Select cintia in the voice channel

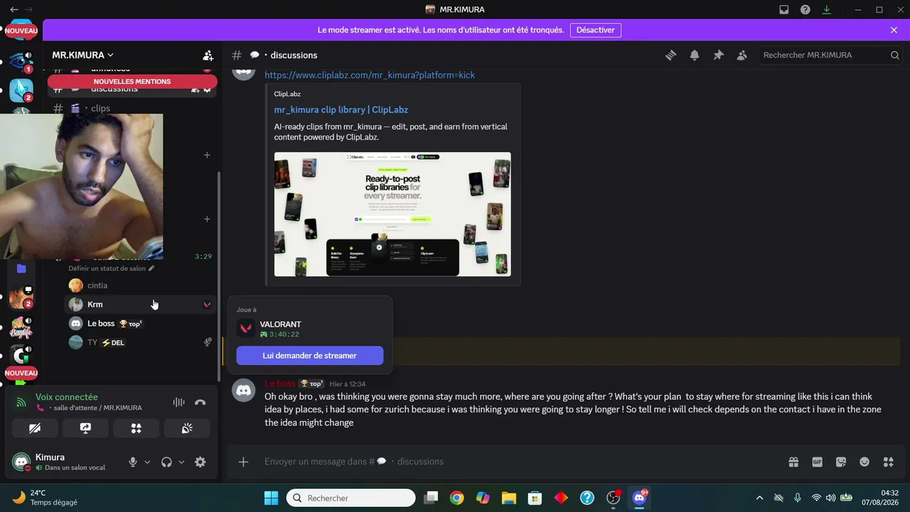click(x=140, y=285)
